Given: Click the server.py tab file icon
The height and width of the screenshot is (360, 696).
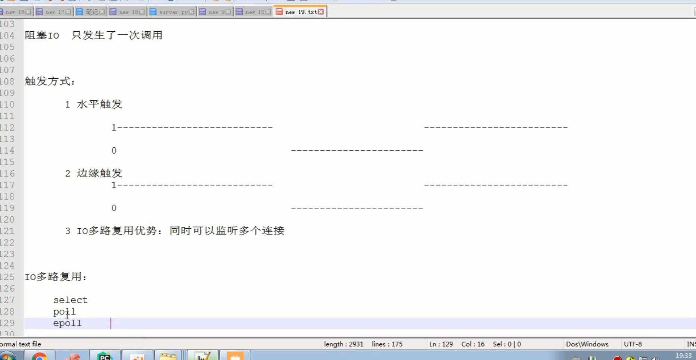Looking at the screenshot, I should 153,12.
